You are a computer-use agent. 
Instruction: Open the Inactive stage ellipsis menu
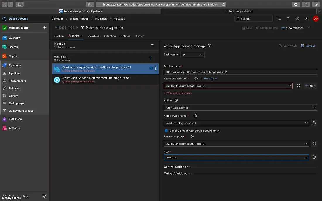(152, 45)
